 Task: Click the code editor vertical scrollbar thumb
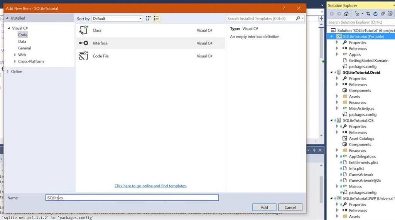coord(321,43)
